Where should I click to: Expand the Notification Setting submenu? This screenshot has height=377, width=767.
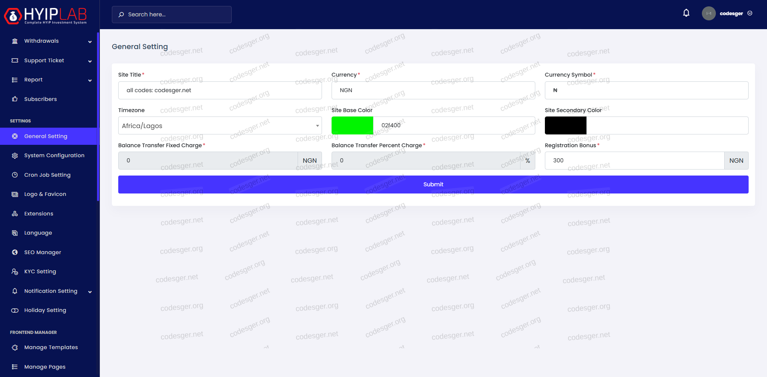pyautogui.click(x=90, y=292)
